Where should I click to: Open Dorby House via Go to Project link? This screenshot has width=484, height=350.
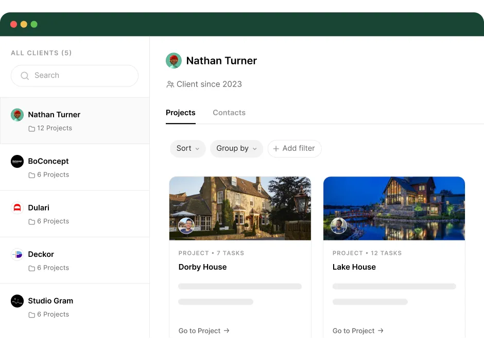click(204, 330)
